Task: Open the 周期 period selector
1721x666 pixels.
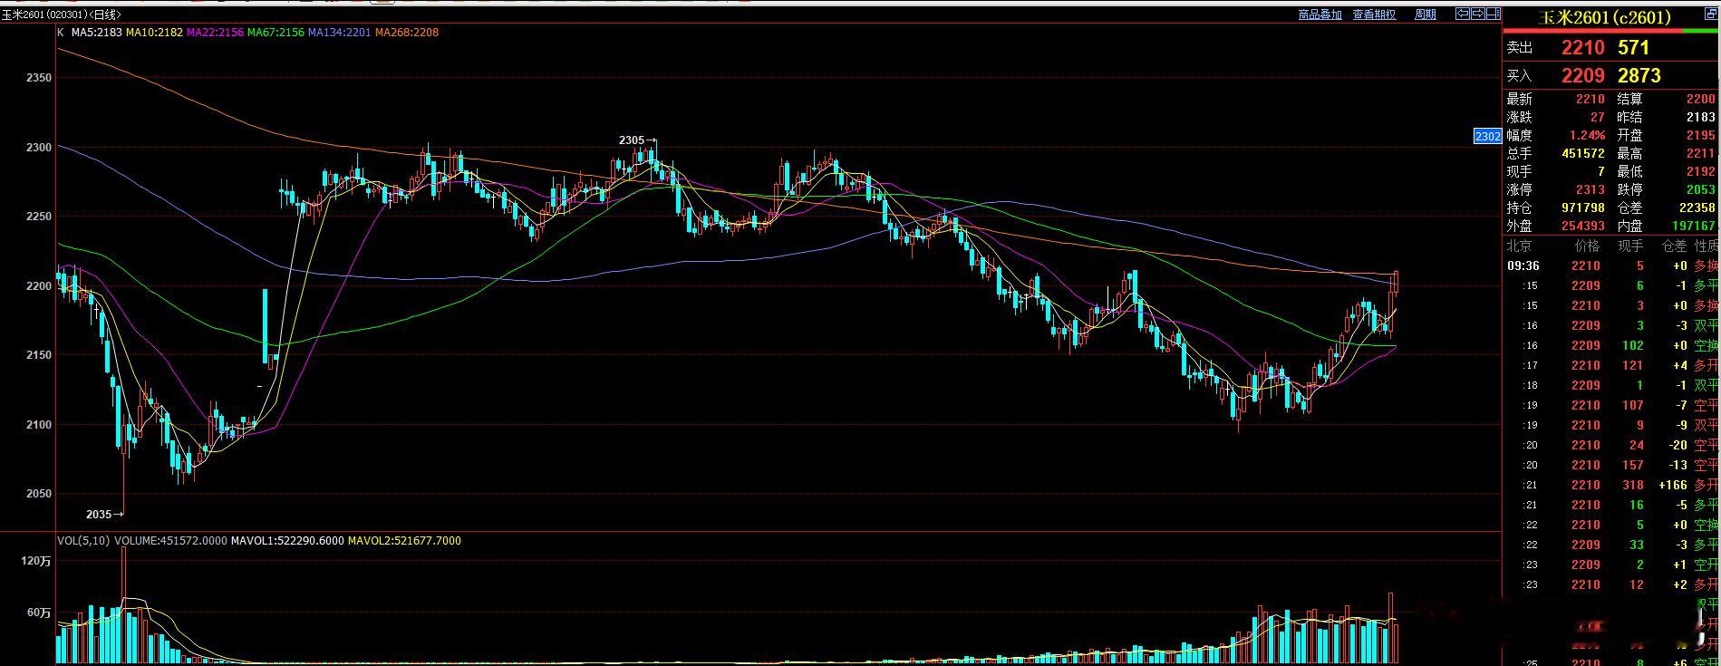Action: 1425,14
